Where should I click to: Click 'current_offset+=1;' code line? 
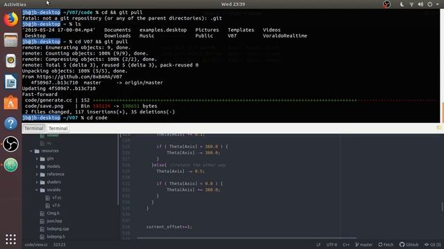click(x=169, y=227)
